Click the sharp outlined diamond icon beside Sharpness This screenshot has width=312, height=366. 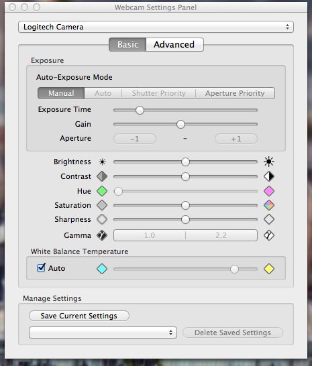(x=269, y=219)
